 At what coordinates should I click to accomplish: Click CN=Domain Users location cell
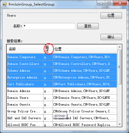point(85,98)
